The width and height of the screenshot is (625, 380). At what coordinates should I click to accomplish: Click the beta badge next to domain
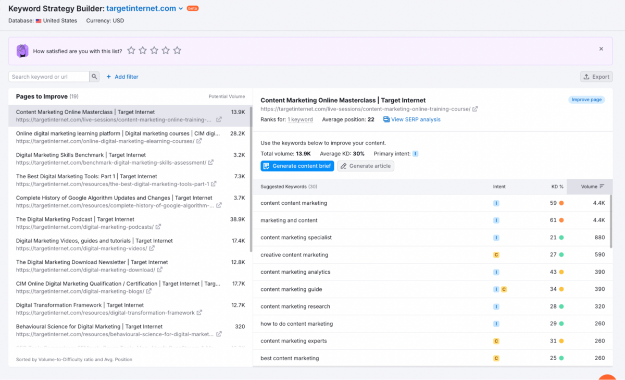(x=193, y=8)
